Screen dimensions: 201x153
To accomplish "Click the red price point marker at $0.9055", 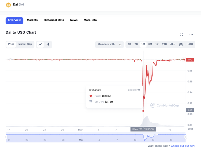I will click(143, 111).
